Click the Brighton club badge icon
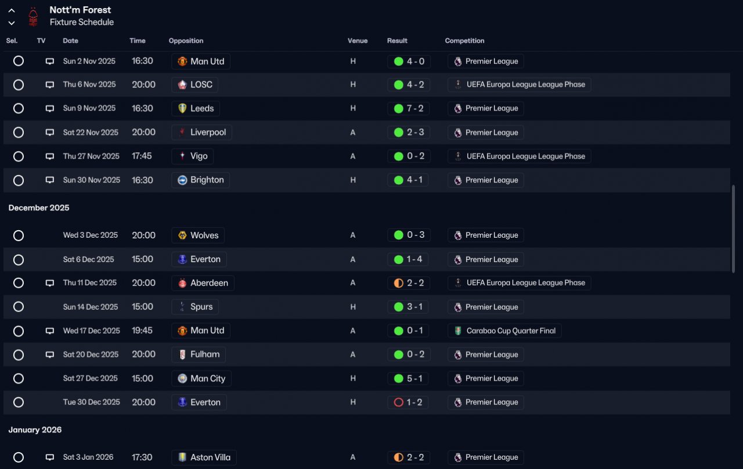 [182, 180]
